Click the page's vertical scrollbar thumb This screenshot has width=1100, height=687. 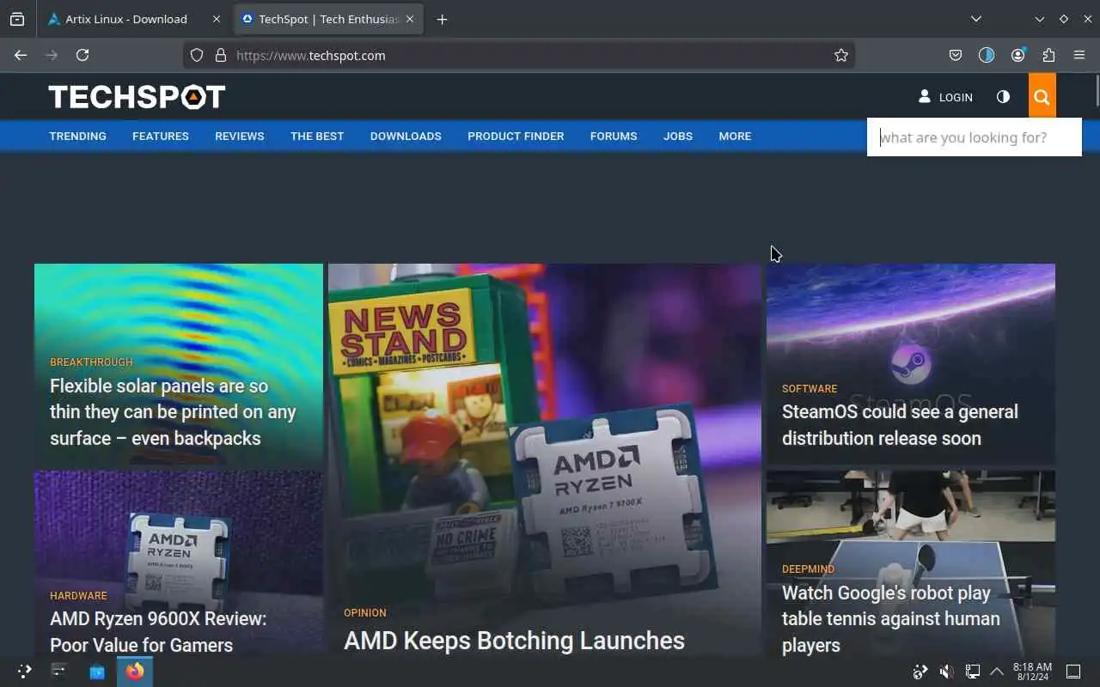pos(1097,93)
